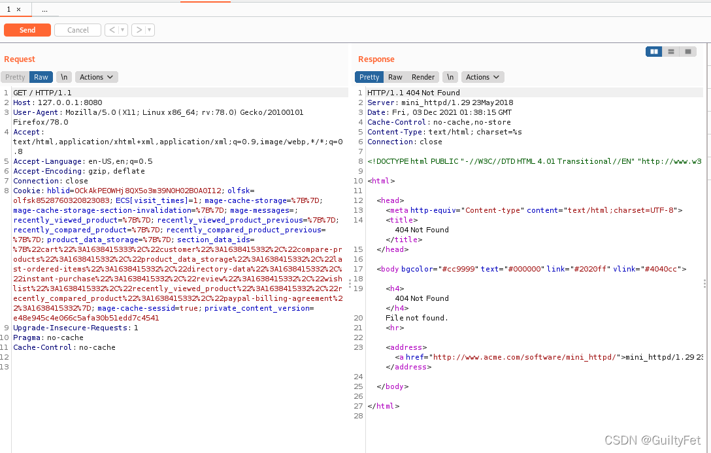Viewport: 711px width, 453px height.
Task: Click the inspector panel handle on right edge
Action: click(704, 283)
